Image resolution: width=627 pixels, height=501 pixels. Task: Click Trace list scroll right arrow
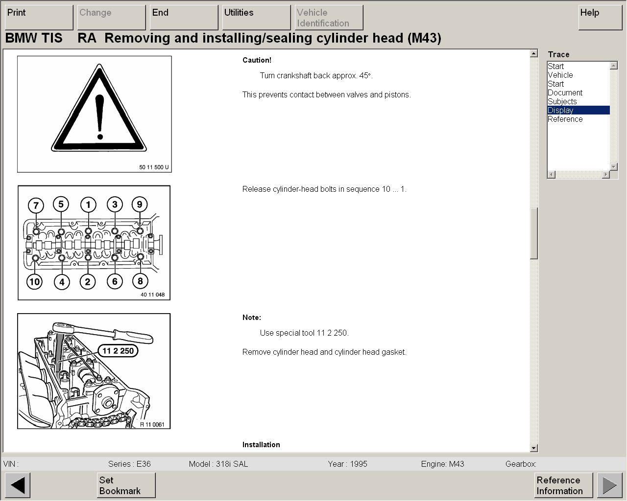coord(606,175)
